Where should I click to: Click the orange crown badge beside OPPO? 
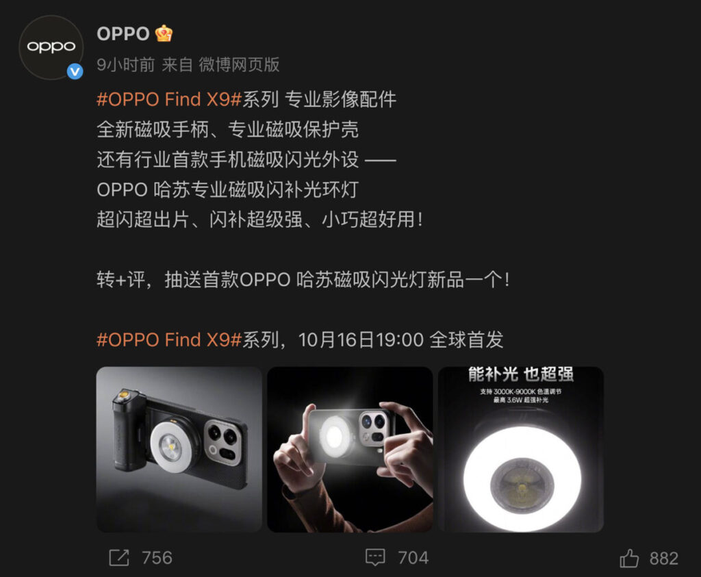tap(163, 34)
